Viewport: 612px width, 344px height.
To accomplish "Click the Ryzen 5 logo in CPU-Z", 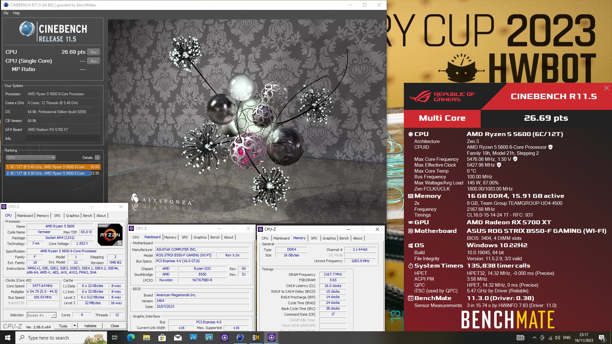I will click(x=110, y=235).
